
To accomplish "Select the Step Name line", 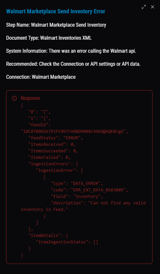I will [x=56, y=25].
